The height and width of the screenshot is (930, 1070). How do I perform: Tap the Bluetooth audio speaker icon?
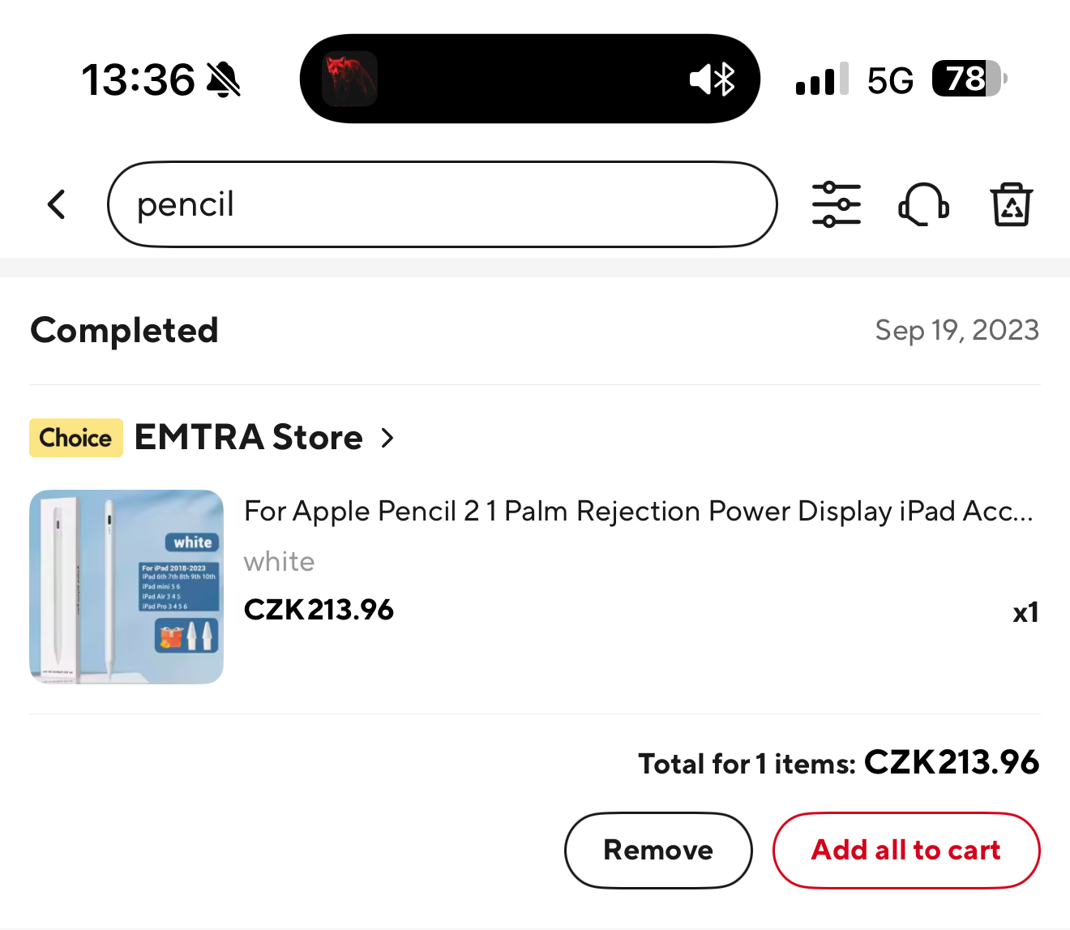(713, 79)
